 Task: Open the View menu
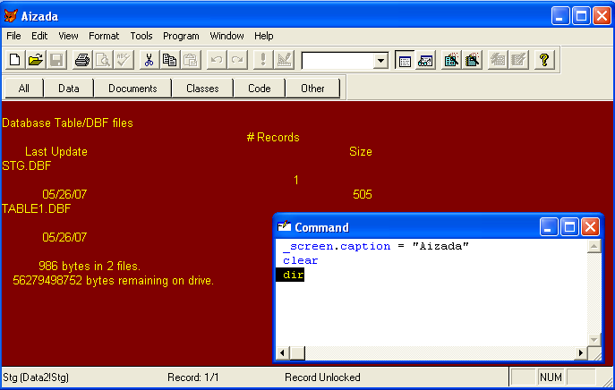[x=68, y=36]
